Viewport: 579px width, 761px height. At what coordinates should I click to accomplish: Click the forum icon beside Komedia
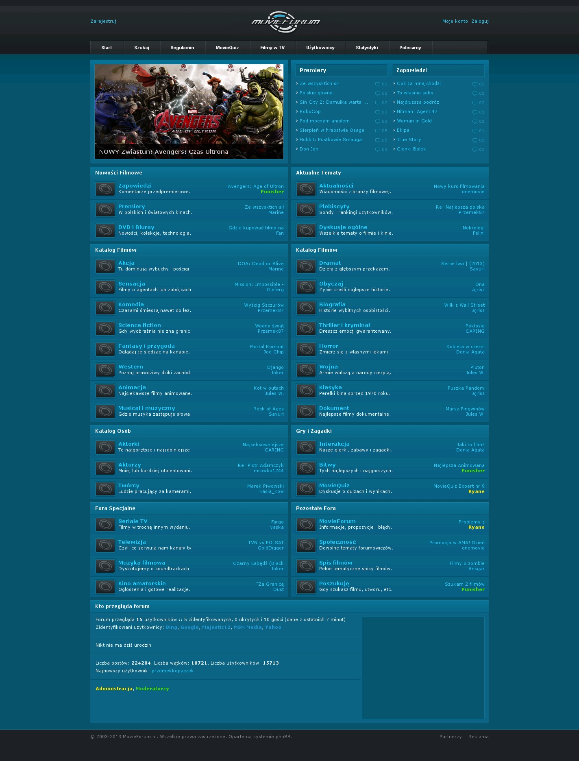coord(105,308)
